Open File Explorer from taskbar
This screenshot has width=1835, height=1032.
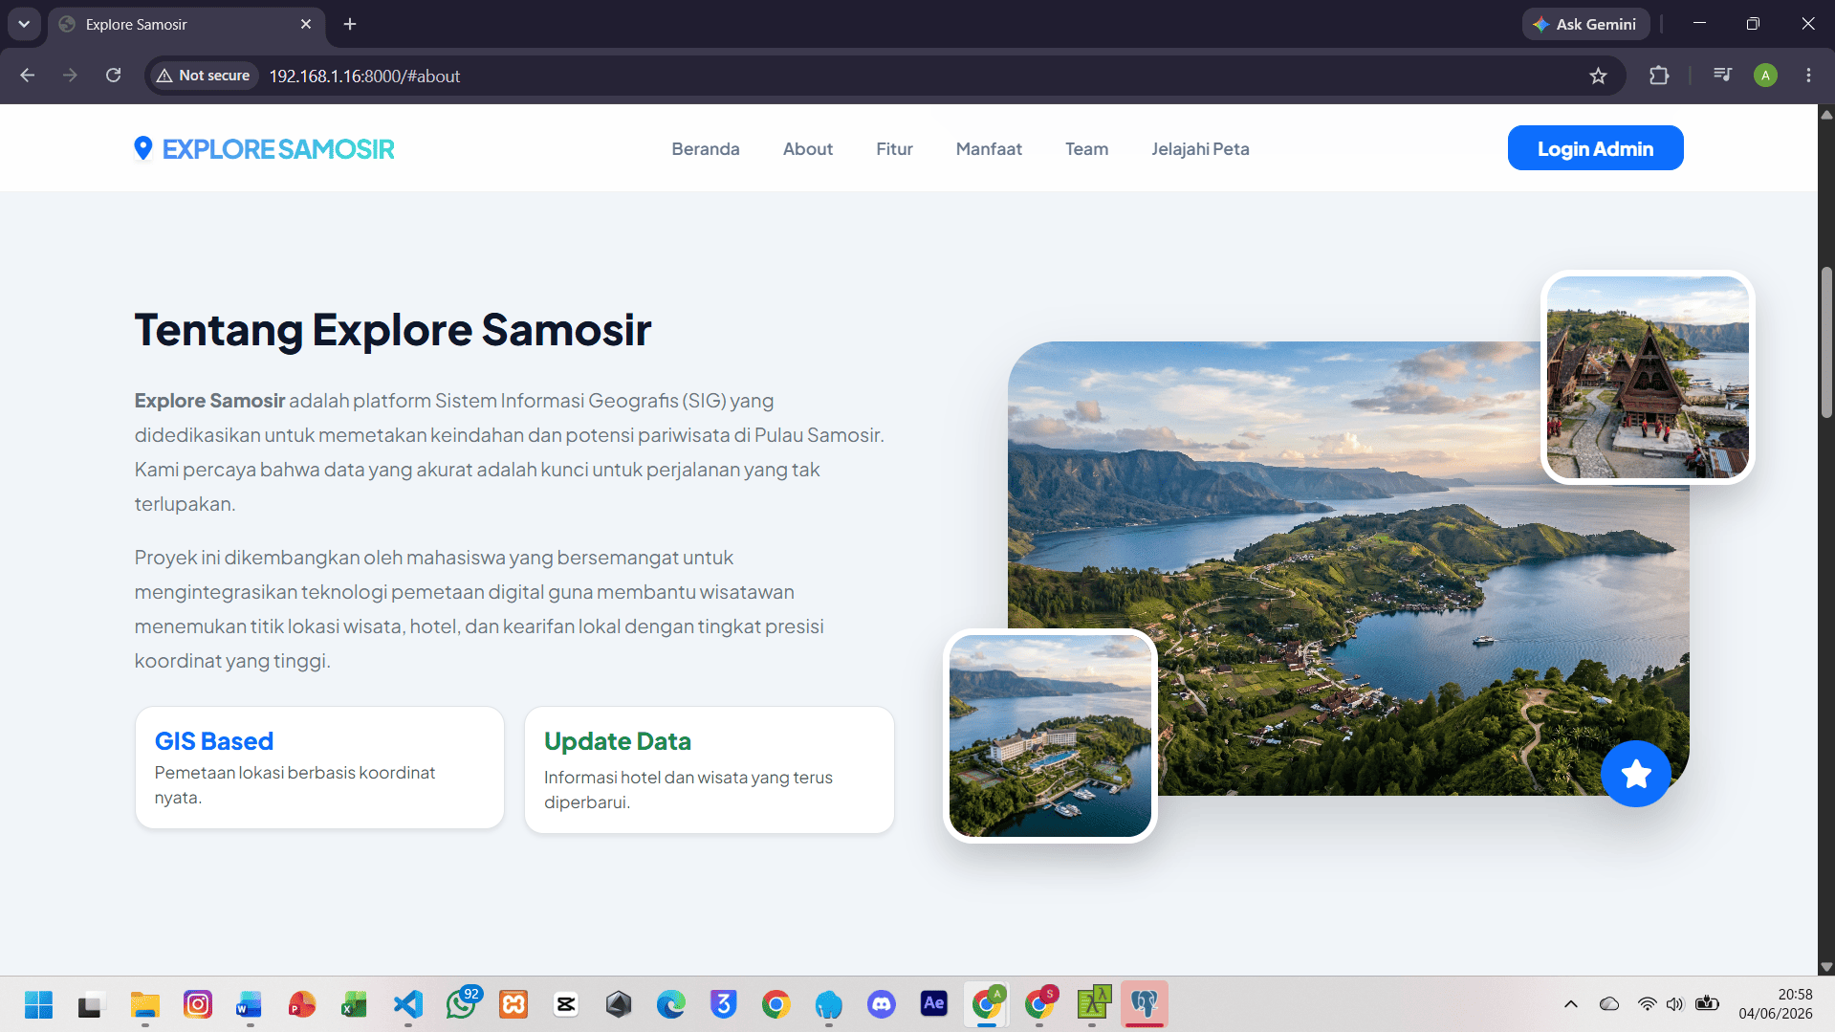pos(145,1004)
